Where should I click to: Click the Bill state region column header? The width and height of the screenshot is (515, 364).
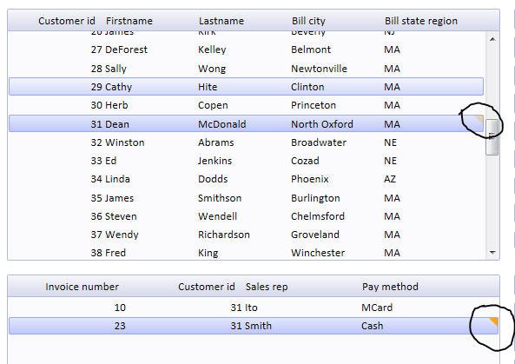pos(421,21)
